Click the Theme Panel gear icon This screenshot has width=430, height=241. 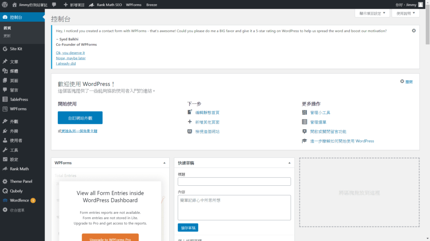5,181
